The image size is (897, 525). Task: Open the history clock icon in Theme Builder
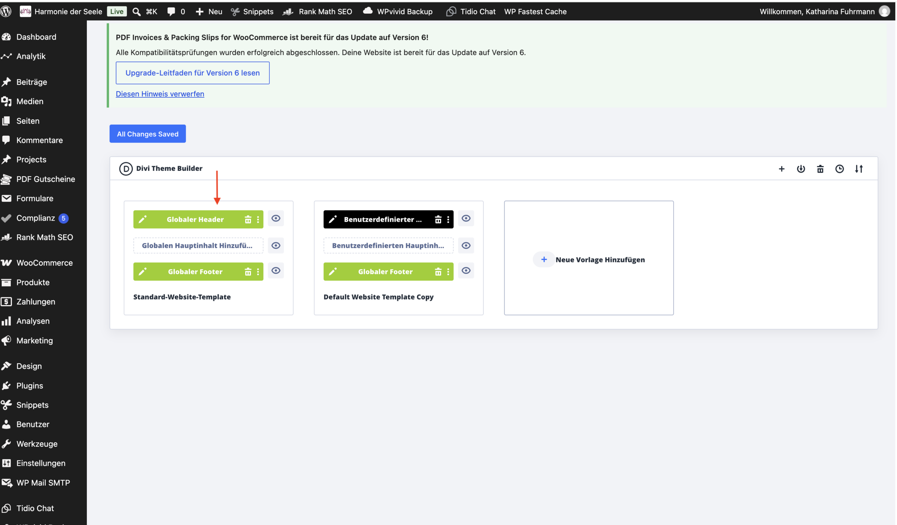(x=840, y=169)
